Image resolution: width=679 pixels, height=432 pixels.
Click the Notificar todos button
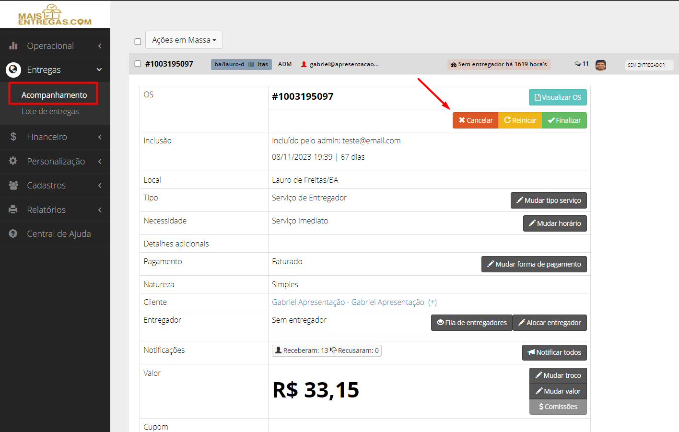click(554, 352)
